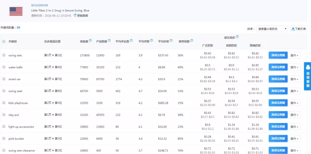Click the download list button
The width and height of the screenshot is (311, 154).
[x=299, y=29]
